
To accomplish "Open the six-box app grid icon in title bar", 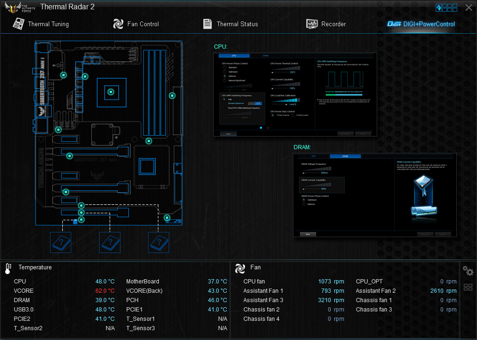I will tap(450, 7).
